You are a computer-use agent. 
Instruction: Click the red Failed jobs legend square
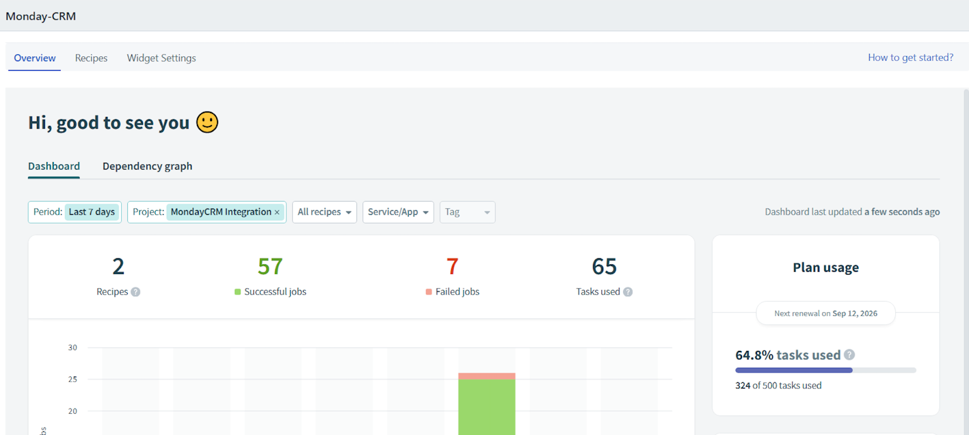point(429,292)
